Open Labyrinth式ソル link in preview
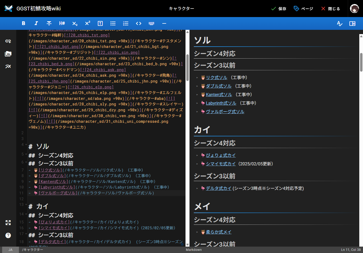This screenshot has height=253, width=363. [221, 103]
